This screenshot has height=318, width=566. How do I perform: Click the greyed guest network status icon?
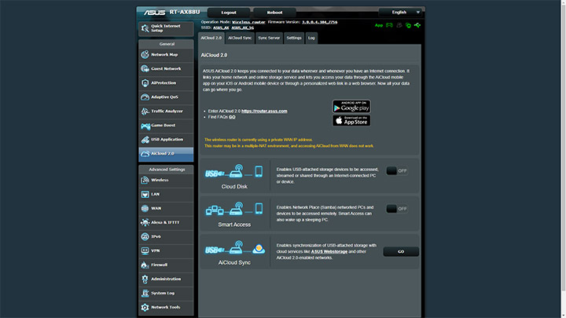[399, 25]
